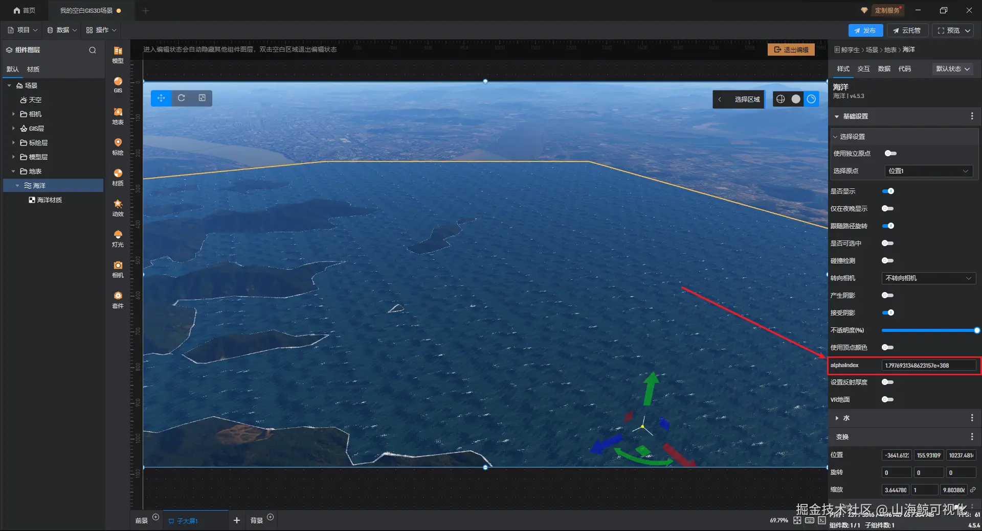
Task: Select the scale gizmo tool
Action: click(202, 98)
